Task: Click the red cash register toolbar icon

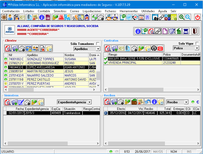Action: click(61, 17)
